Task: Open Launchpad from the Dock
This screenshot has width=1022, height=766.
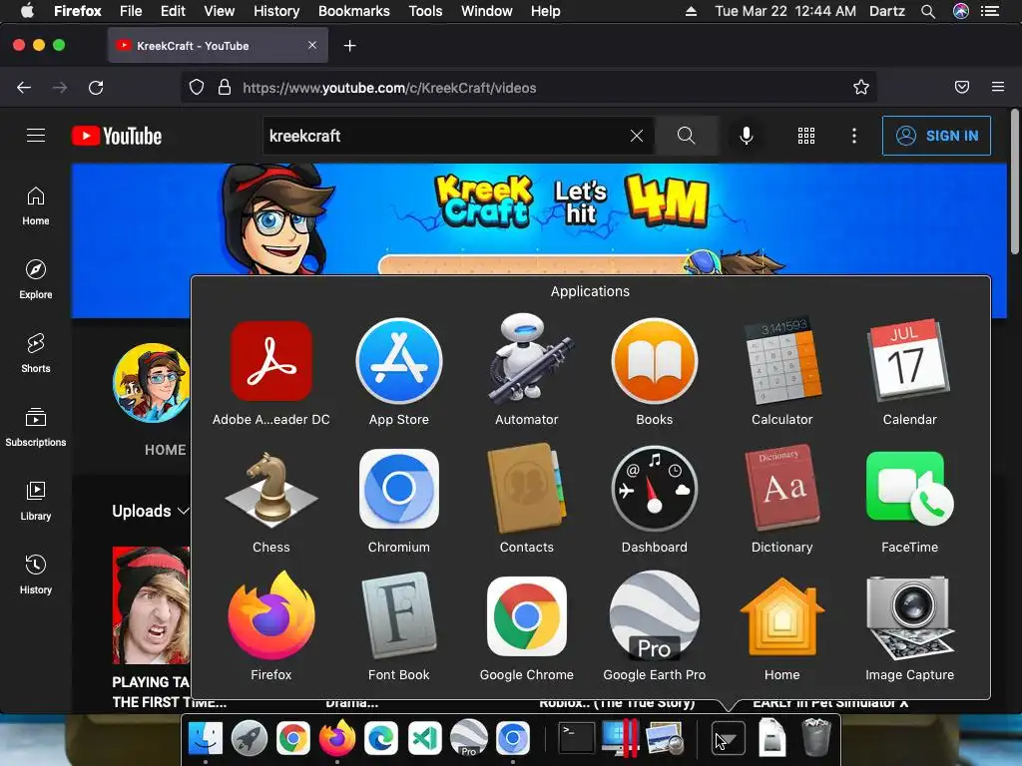Action: click(x=249, y=739)
